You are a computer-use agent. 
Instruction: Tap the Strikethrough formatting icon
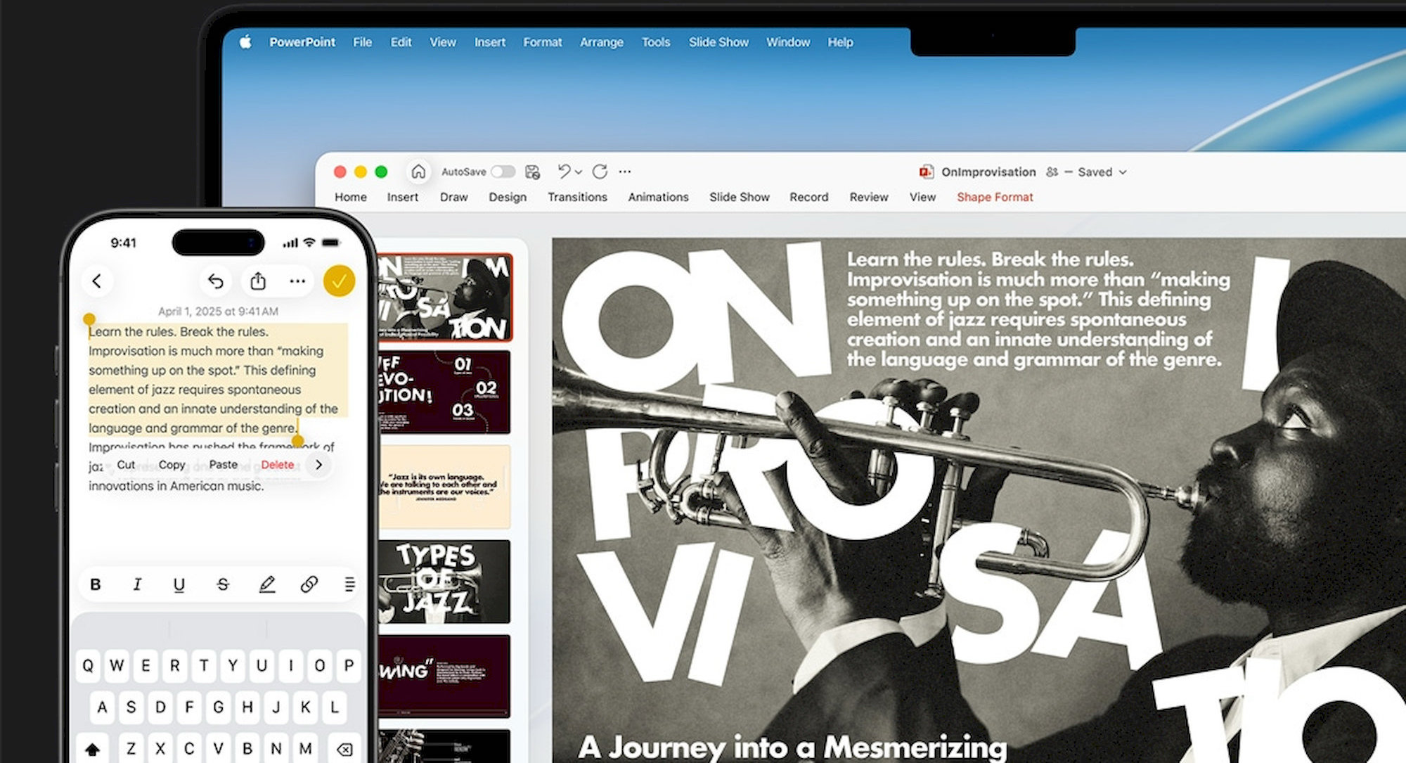coord(223,584)
